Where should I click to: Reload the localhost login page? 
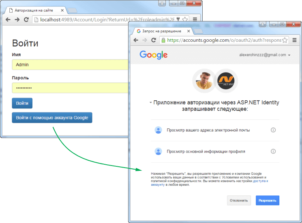coord(26,19)
